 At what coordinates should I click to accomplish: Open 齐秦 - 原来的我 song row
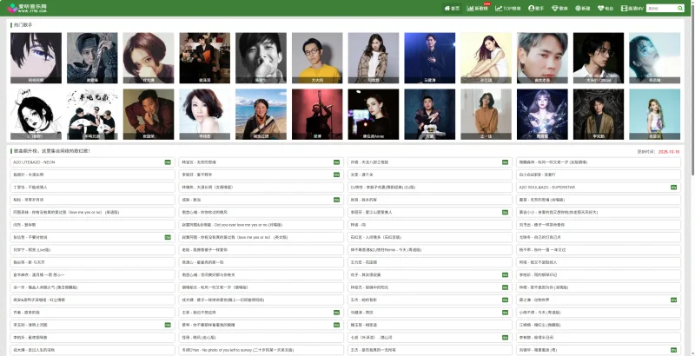93,313
